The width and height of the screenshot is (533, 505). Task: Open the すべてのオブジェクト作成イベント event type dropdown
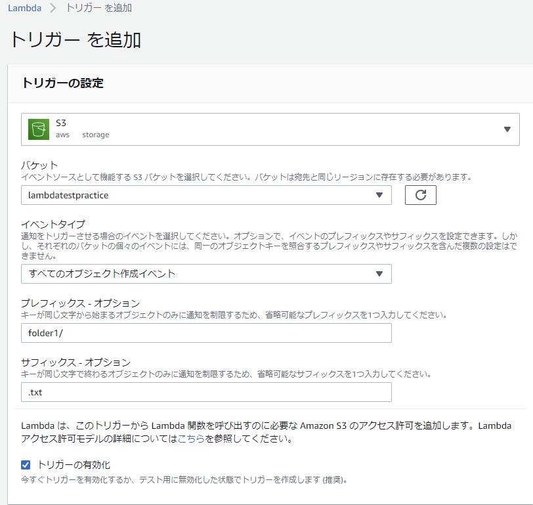tap(206, 274)
